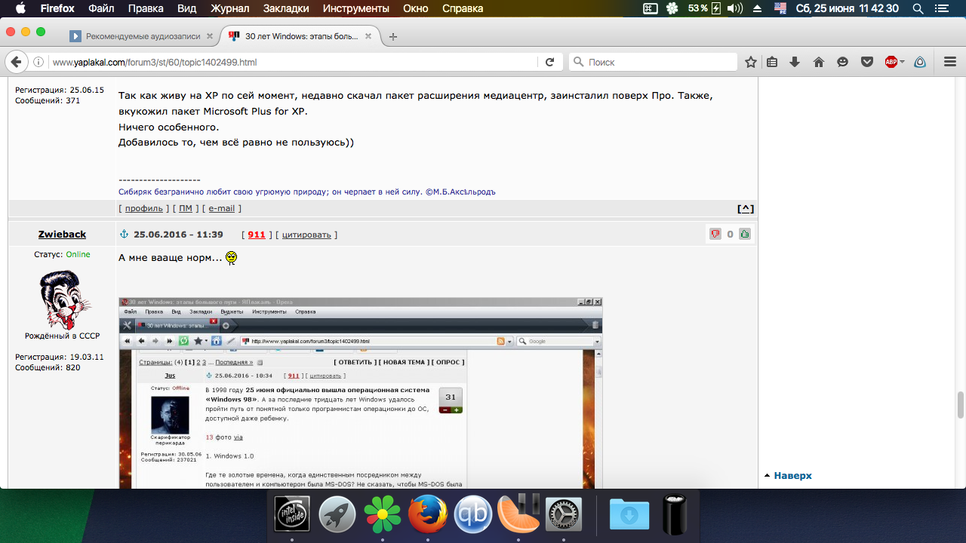
Task: Click the command key icon in menu bar
Action: point(650,8)
